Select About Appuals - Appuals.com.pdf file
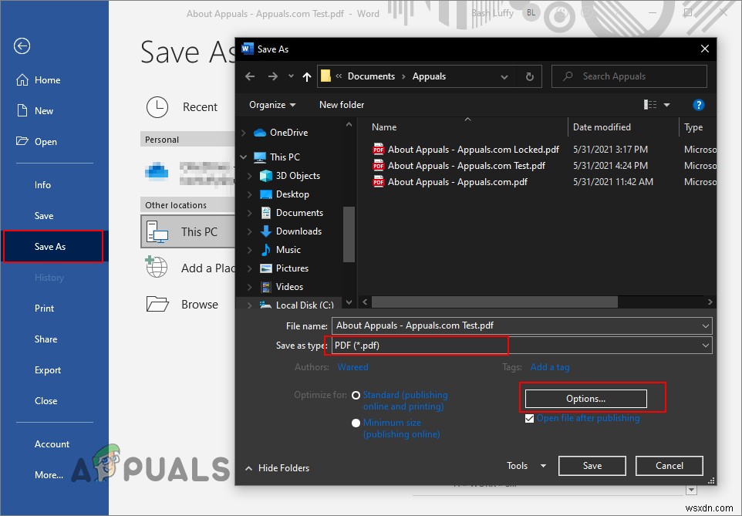The height and width of the screenshot is (516, 742). 450,182
